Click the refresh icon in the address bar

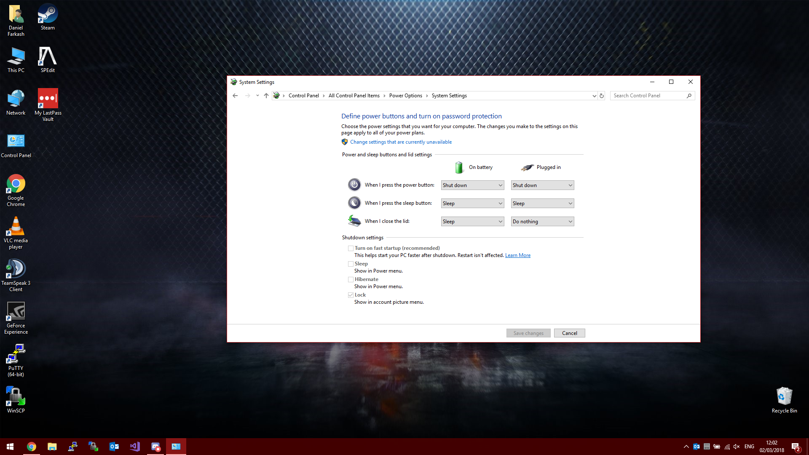pos(602,96)
